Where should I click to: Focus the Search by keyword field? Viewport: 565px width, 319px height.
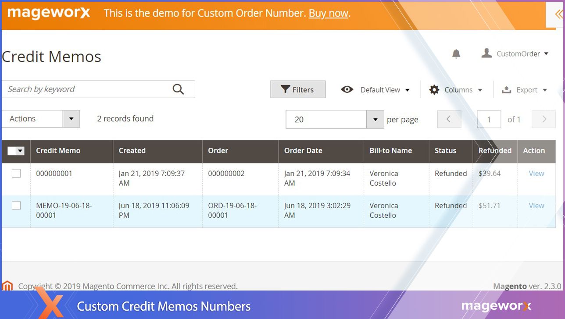tap(88, 89)
